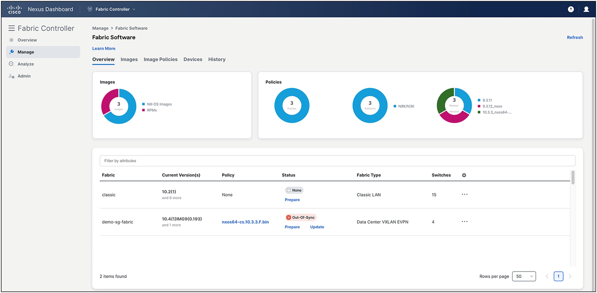
Task: Switch to the Devices tab
Action: (193, 59)
